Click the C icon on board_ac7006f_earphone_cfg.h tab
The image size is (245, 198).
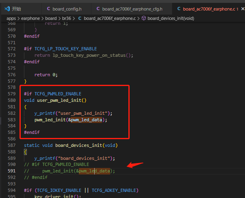[x=98, y=9]
